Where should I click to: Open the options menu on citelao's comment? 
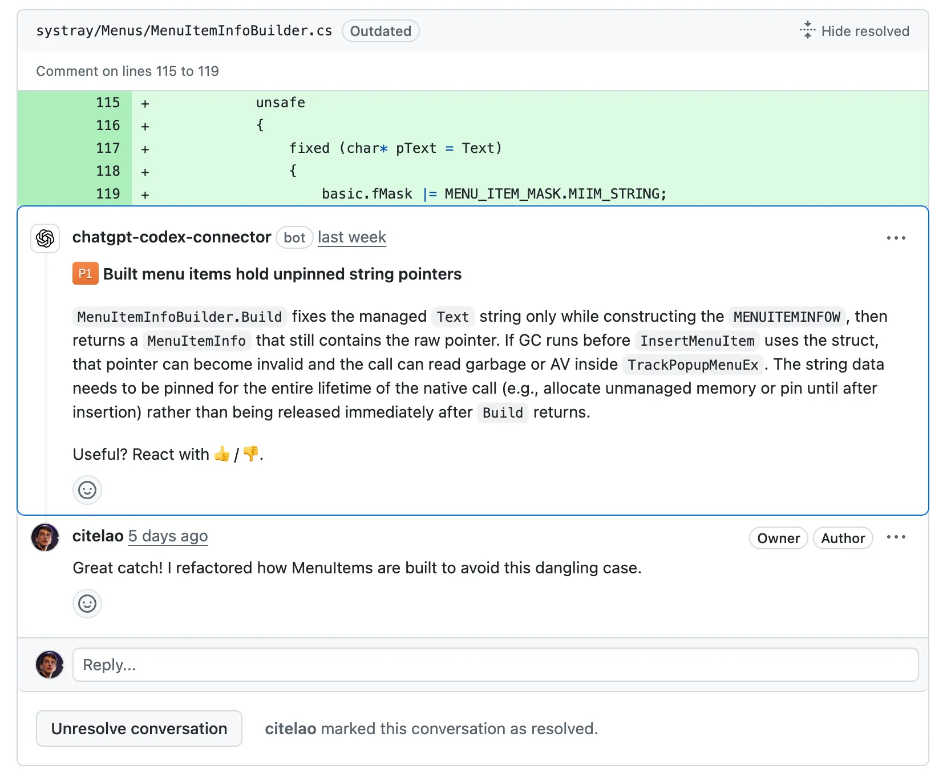coord(897,537)
